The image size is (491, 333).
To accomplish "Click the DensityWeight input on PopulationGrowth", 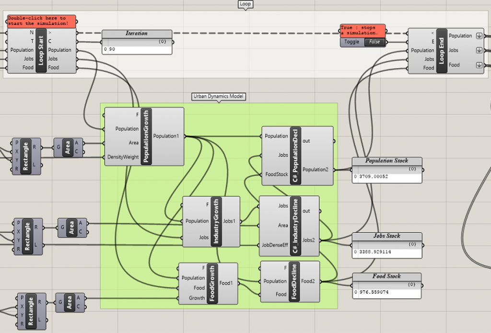I will click(123, 157).
